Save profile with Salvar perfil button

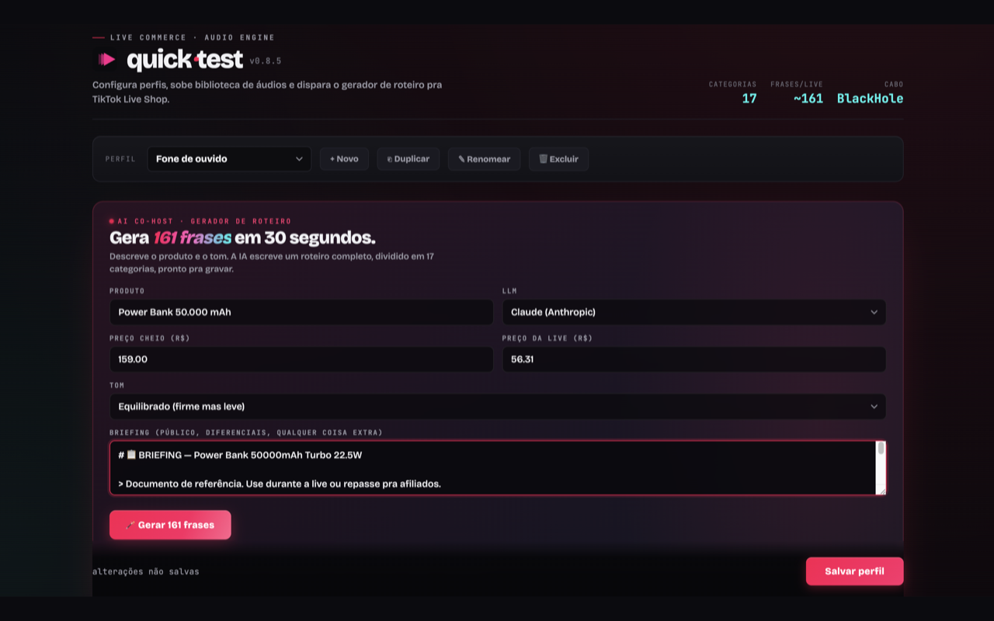[x=854, y=571]
